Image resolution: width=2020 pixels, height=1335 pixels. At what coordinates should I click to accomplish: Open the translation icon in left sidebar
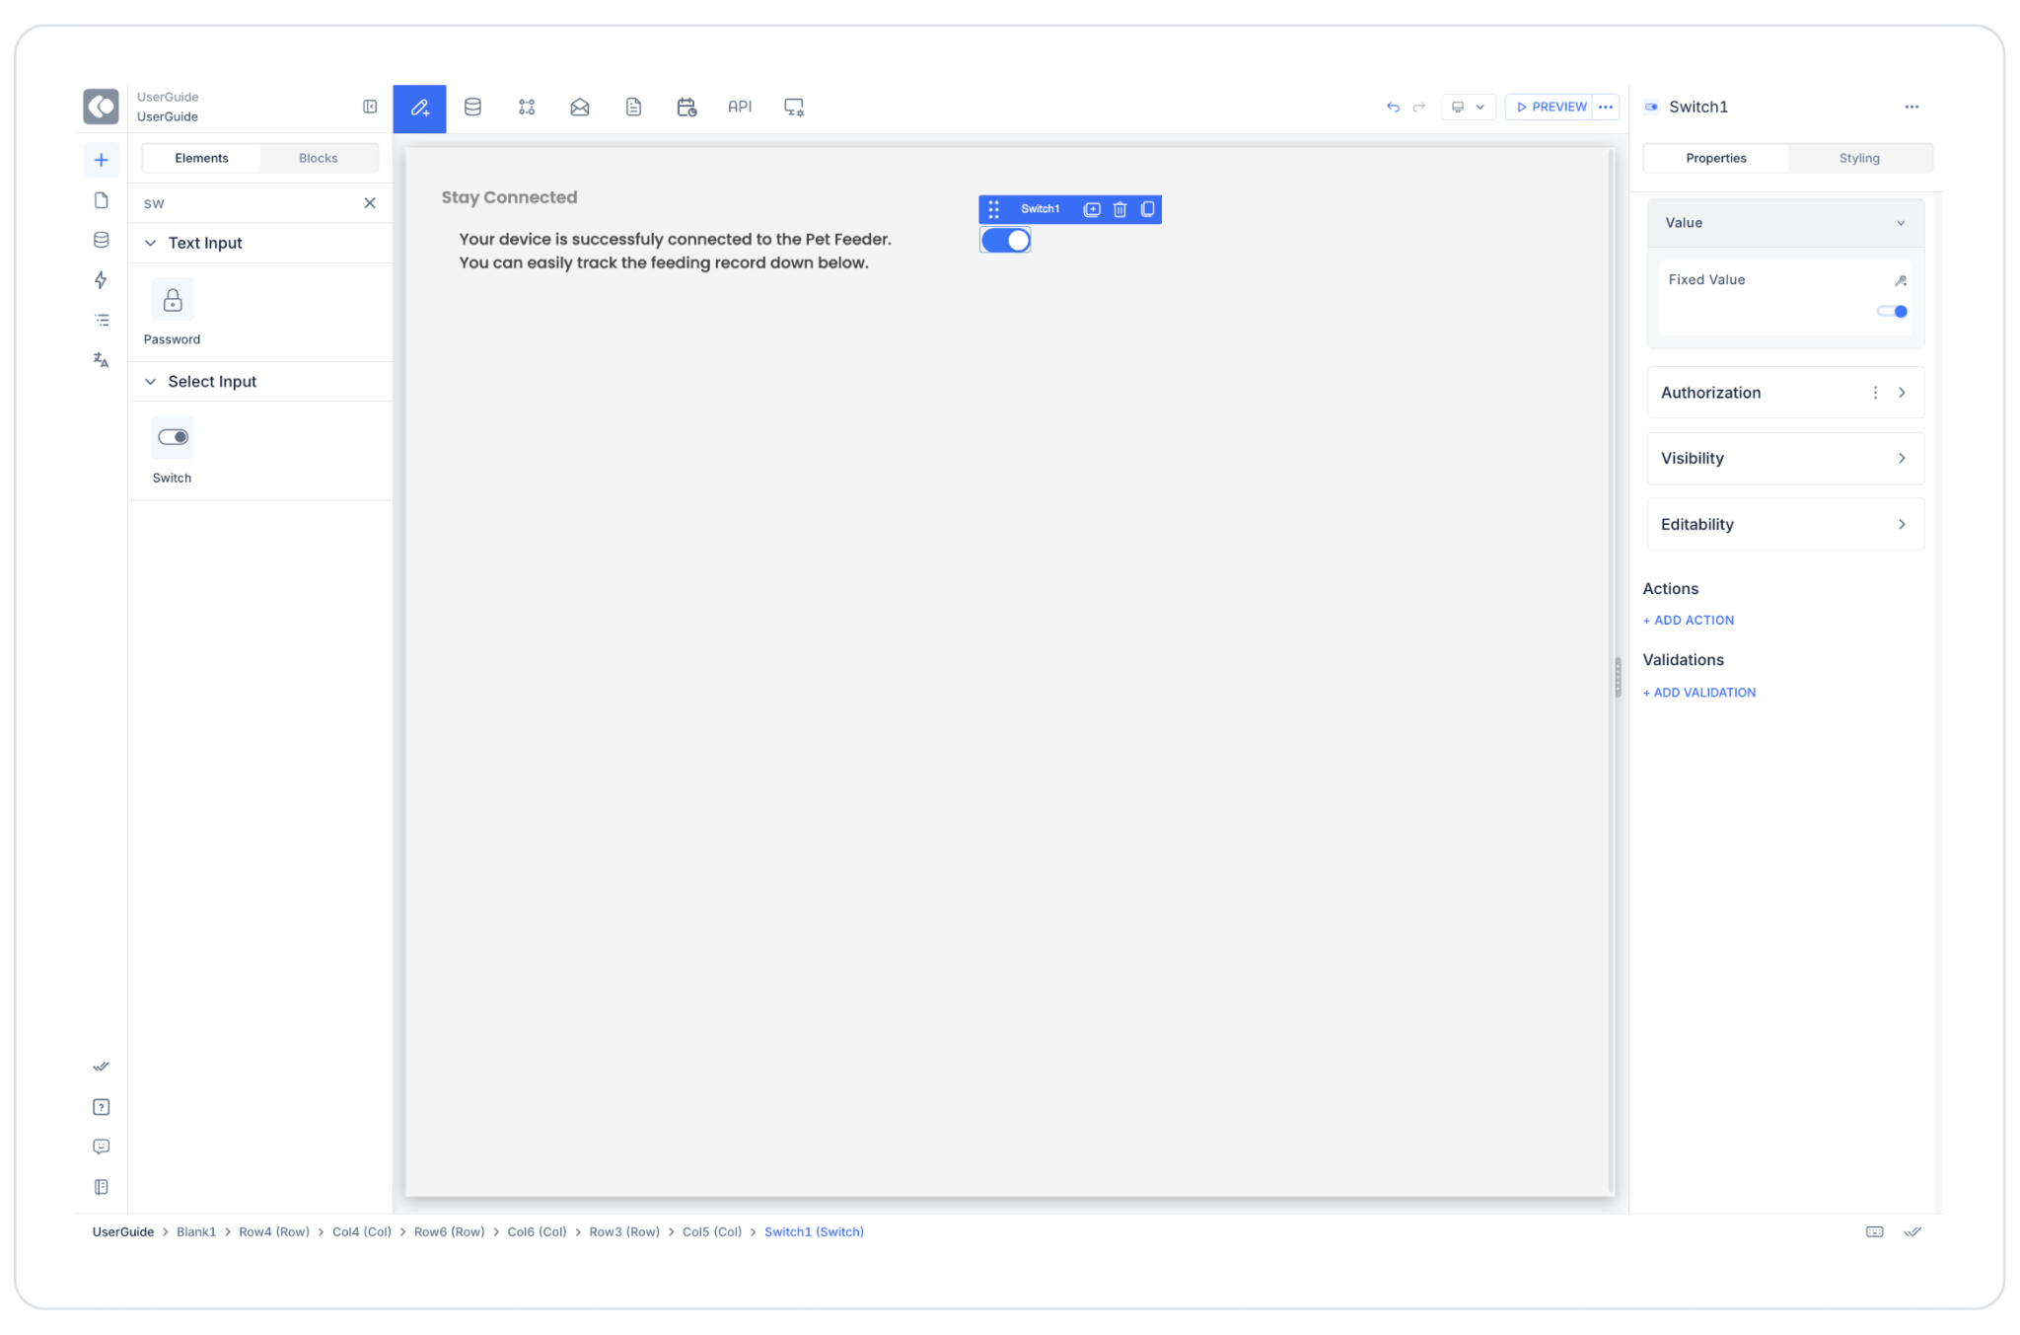tap(101, 360)
